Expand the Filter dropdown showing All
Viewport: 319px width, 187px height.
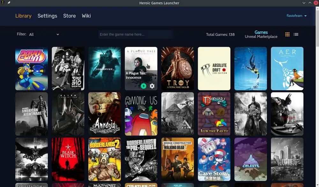[44, 34]
